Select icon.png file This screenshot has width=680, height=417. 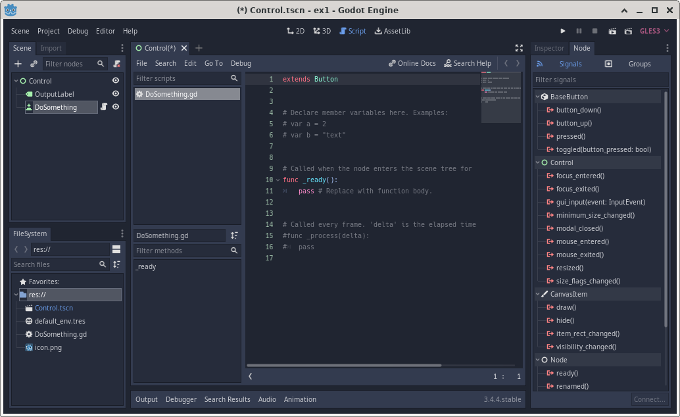(x=48, y=347)
